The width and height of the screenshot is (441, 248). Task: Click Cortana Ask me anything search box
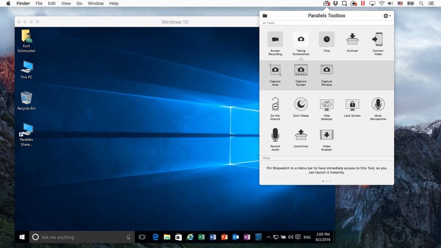tap(81, 237)
